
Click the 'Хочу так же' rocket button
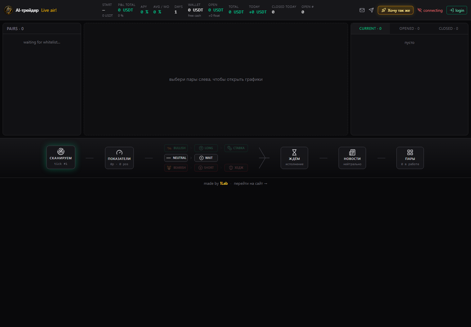395,10
